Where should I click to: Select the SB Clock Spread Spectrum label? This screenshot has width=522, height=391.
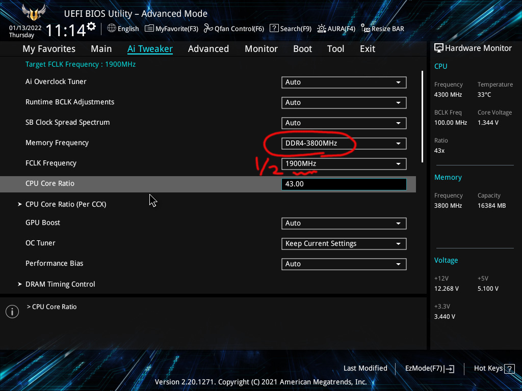pos(68,122)
